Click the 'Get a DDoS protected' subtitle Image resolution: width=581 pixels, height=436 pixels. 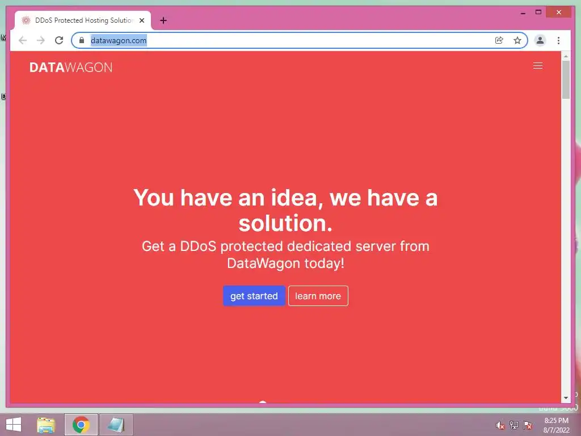[x=285, y=255]
